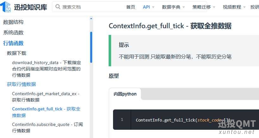259x138 pixels.
Task: Go to 首页 in navigation
Action: (x=130, y=7)
